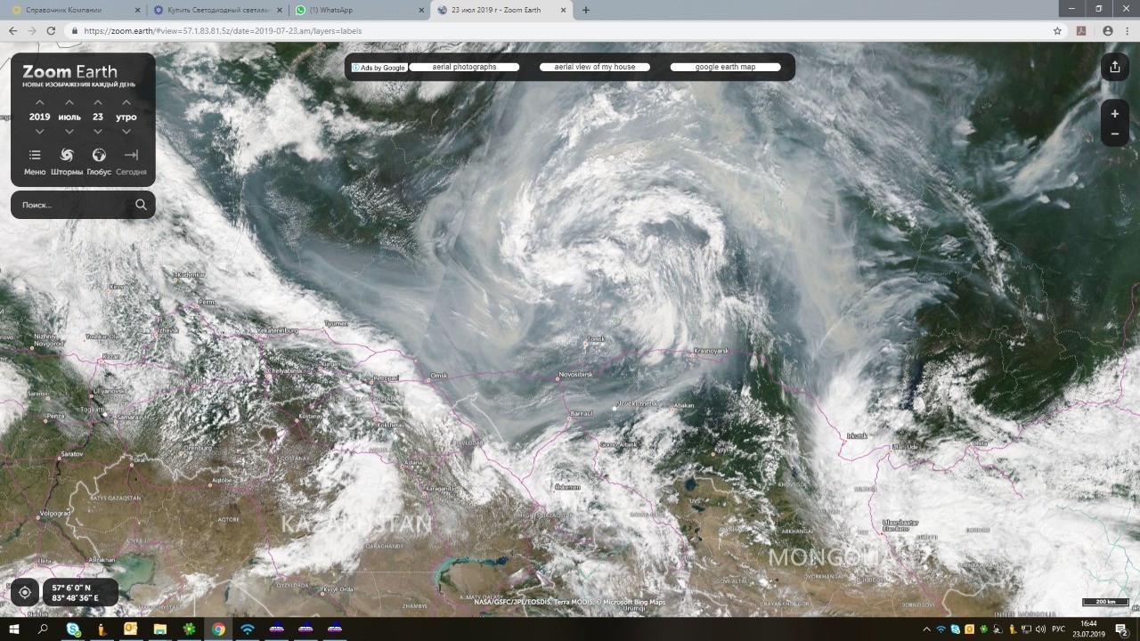
Task: Open Windows taskbar search
Action: point(43,629)
